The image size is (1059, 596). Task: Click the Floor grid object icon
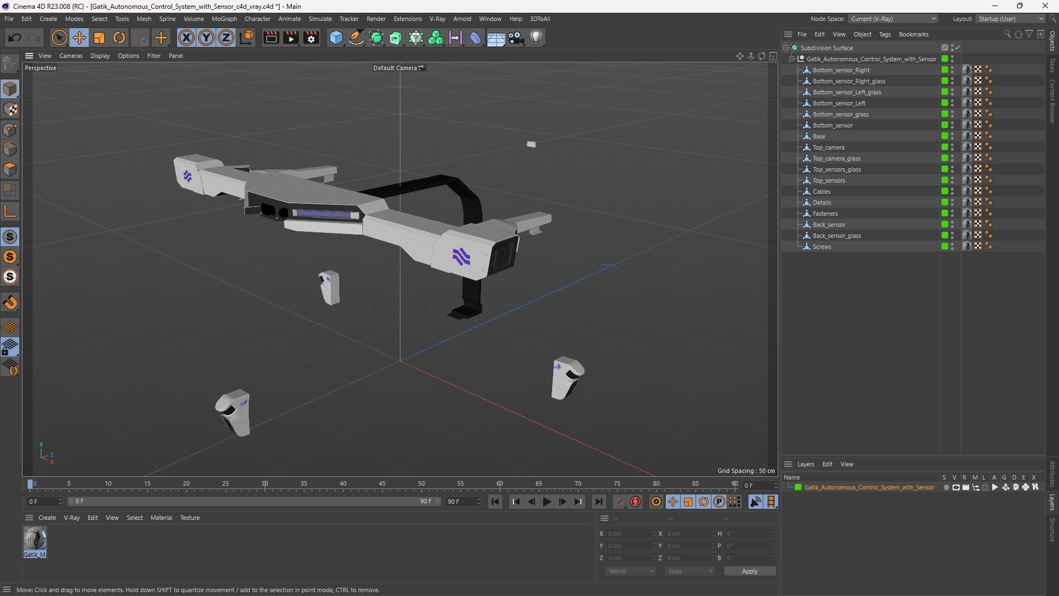pos(496,38)
